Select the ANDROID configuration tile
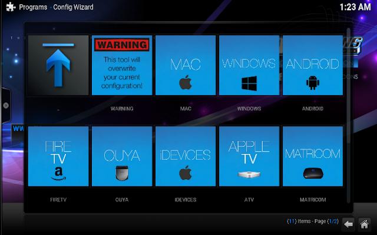Screen dimensions: 377x235 tap(313, 65)
